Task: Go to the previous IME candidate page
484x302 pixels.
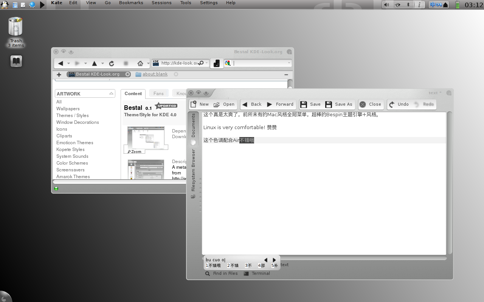Action: tap(266, 260)
